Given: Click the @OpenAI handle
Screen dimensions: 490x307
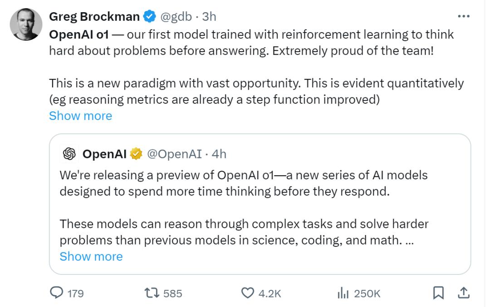Looking at the screenshot, I should click(x=174, y=154).
